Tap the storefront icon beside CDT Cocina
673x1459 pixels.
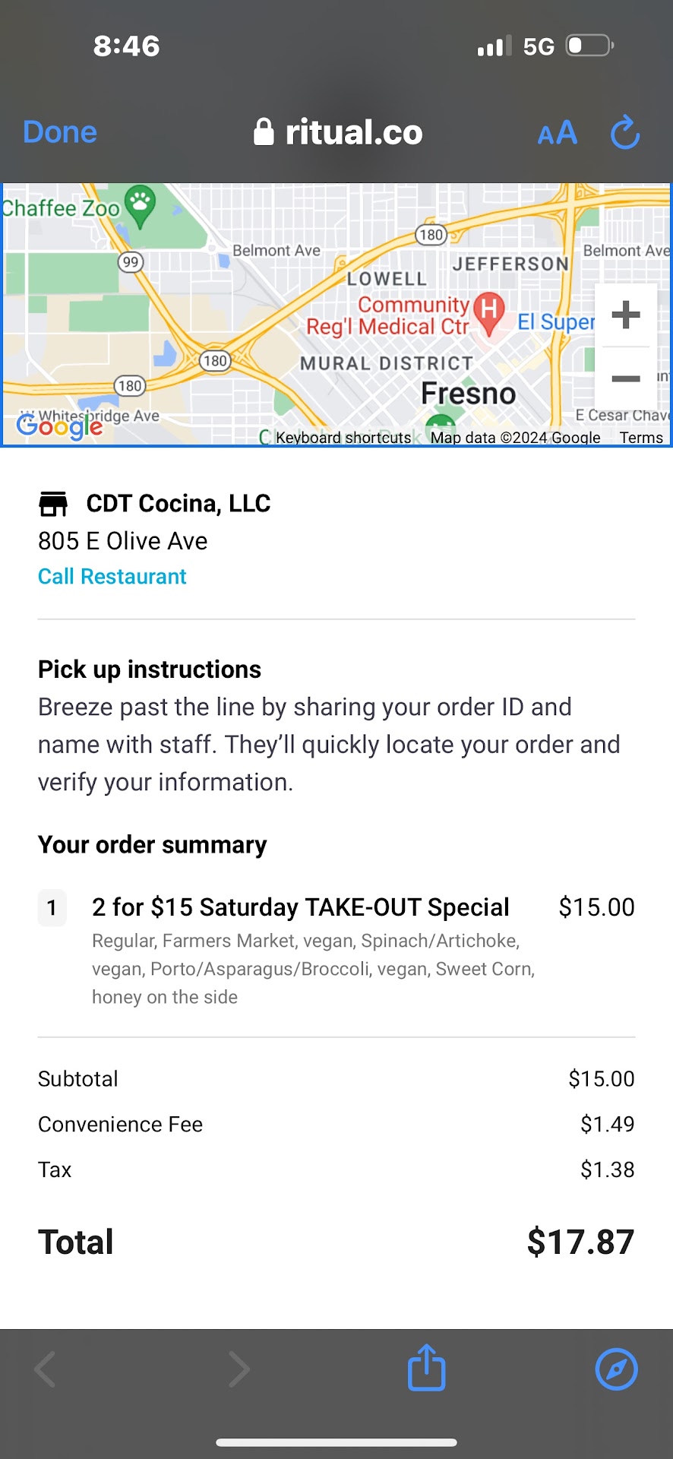(53, 504)
